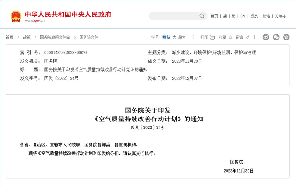Share to Weibo via round icon
The image size is (296, 186).
coord(266,37)
